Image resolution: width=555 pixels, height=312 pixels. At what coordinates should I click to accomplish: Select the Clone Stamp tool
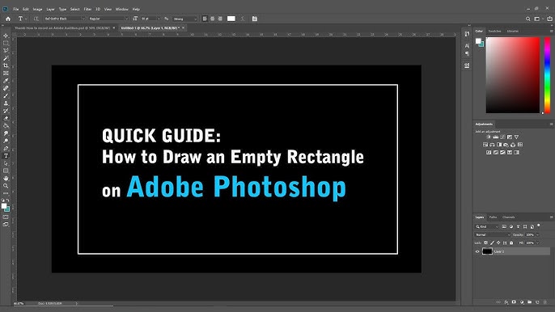(6, 103)
